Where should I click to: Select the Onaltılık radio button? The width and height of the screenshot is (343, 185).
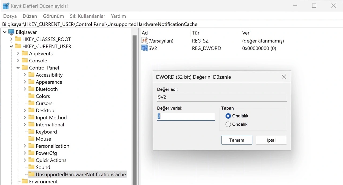click(228, 116)
